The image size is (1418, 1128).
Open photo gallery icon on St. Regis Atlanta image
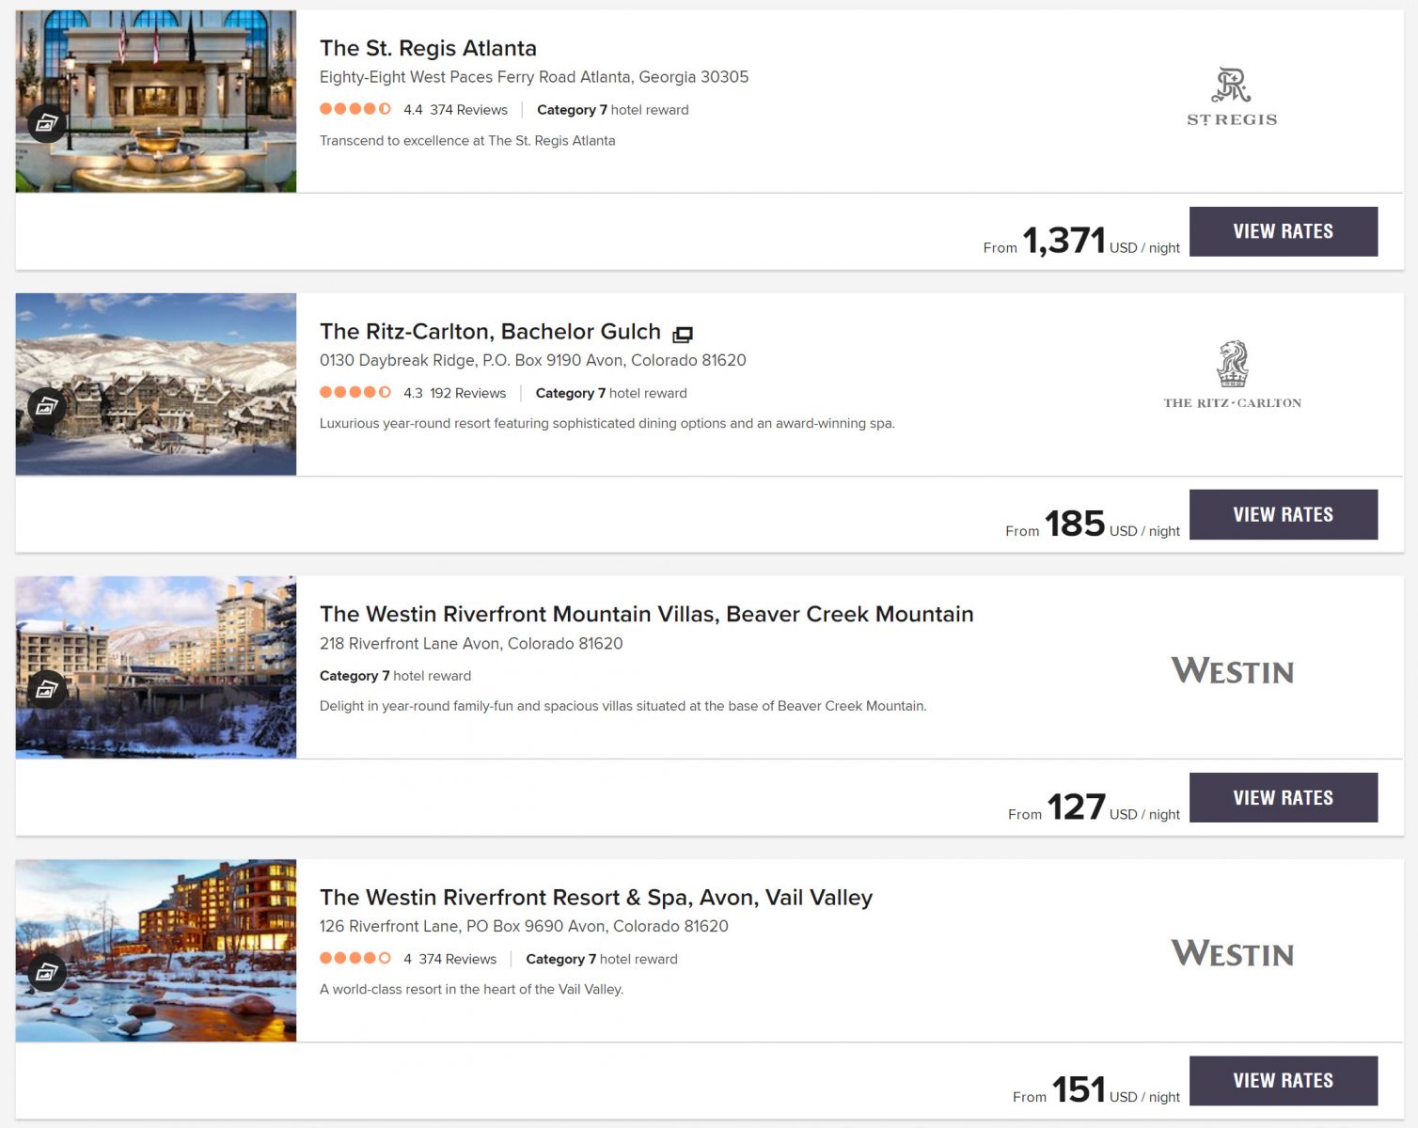click(x=47, y=123)
